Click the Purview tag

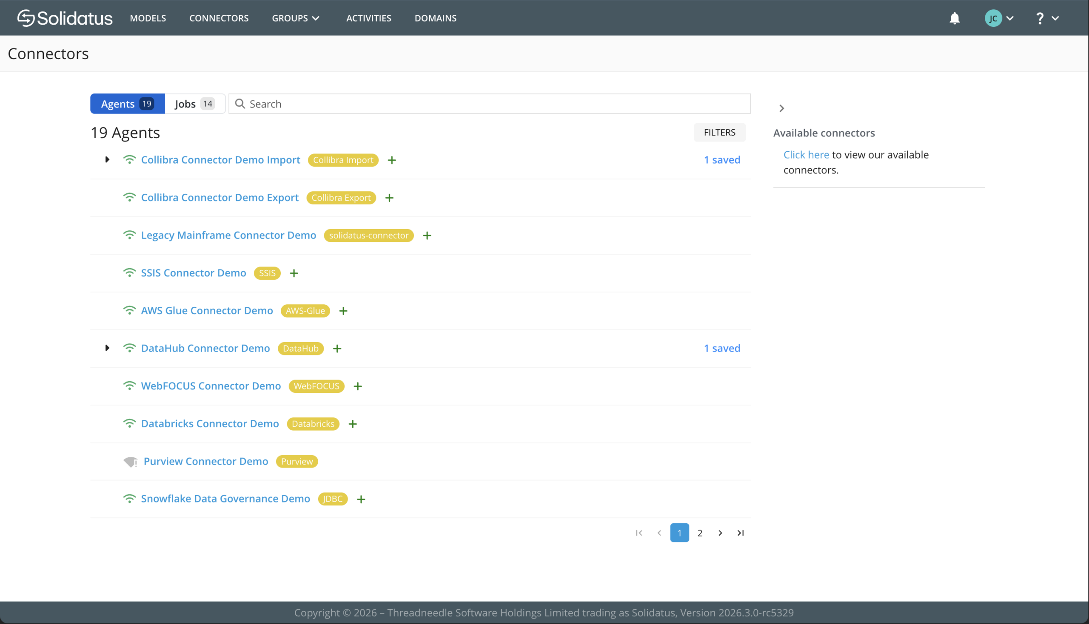coord(297,462)
